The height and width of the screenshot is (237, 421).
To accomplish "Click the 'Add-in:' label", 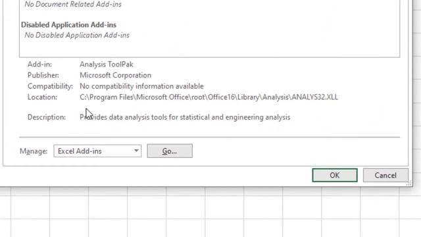I will [39, 65].
